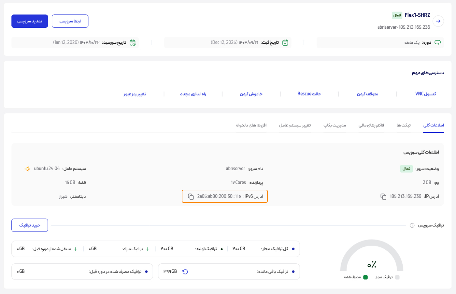This screenshot has width=456, height=294.
Task: Open the کنسول VNC link
Action: (x=425, y=94)
